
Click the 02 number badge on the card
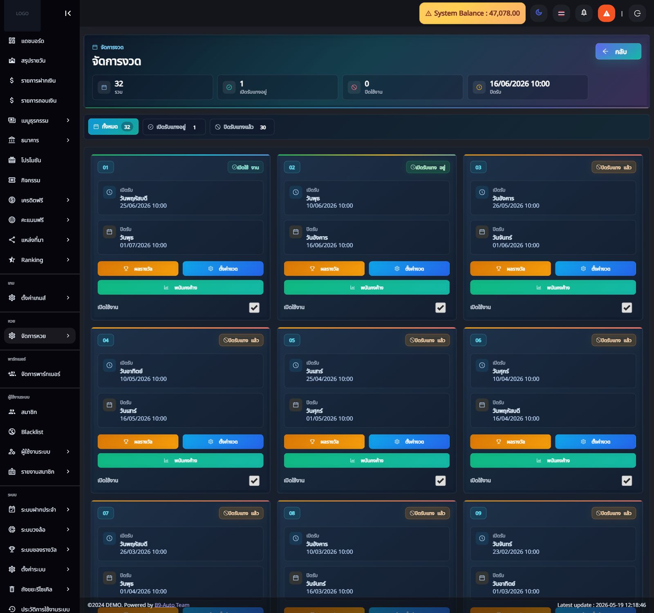[292, 167]
